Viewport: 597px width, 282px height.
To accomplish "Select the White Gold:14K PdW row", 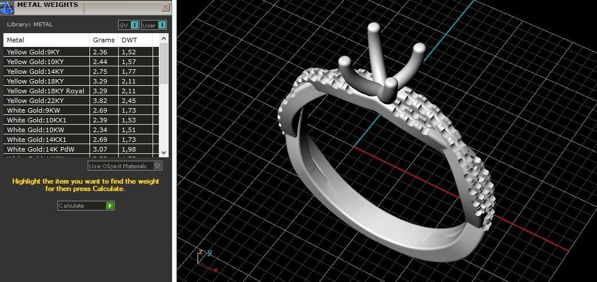I will pyautogui.click(x=81, y=149).
